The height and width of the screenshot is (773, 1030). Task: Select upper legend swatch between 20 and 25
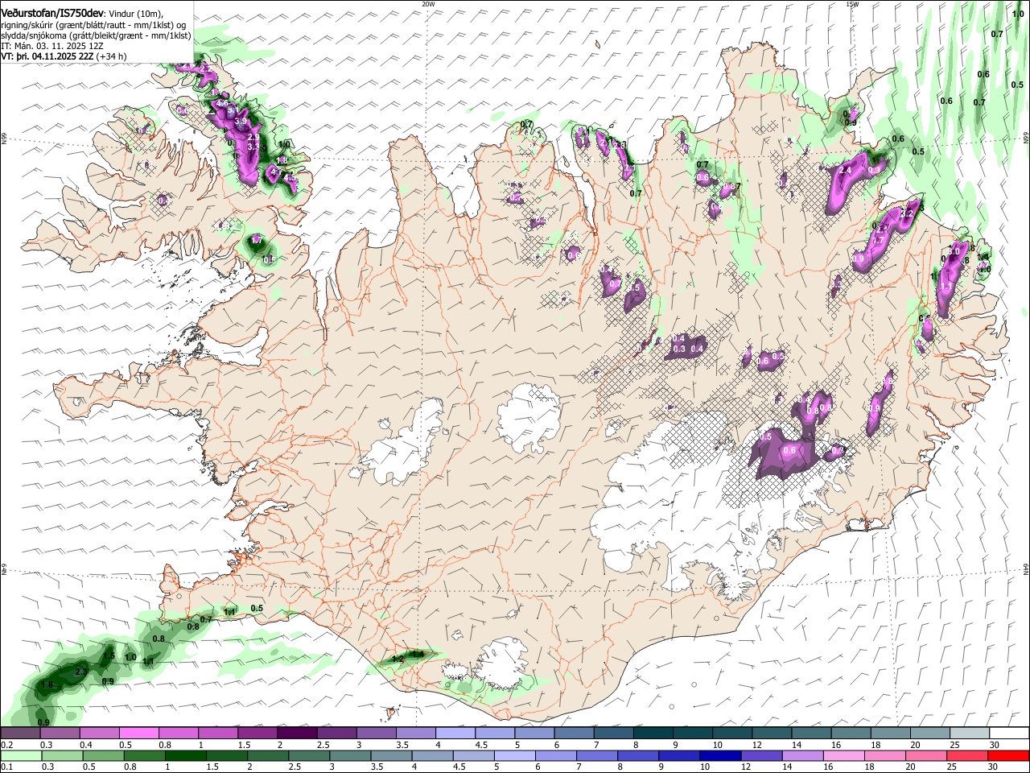(x=931, y=734)
